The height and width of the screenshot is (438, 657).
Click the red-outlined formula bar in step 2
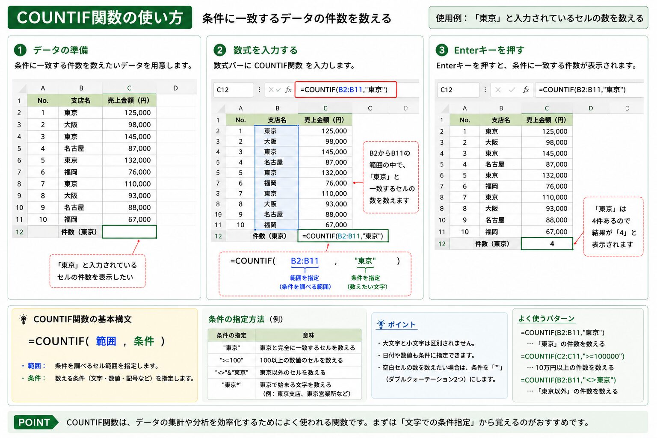[346, 90]
